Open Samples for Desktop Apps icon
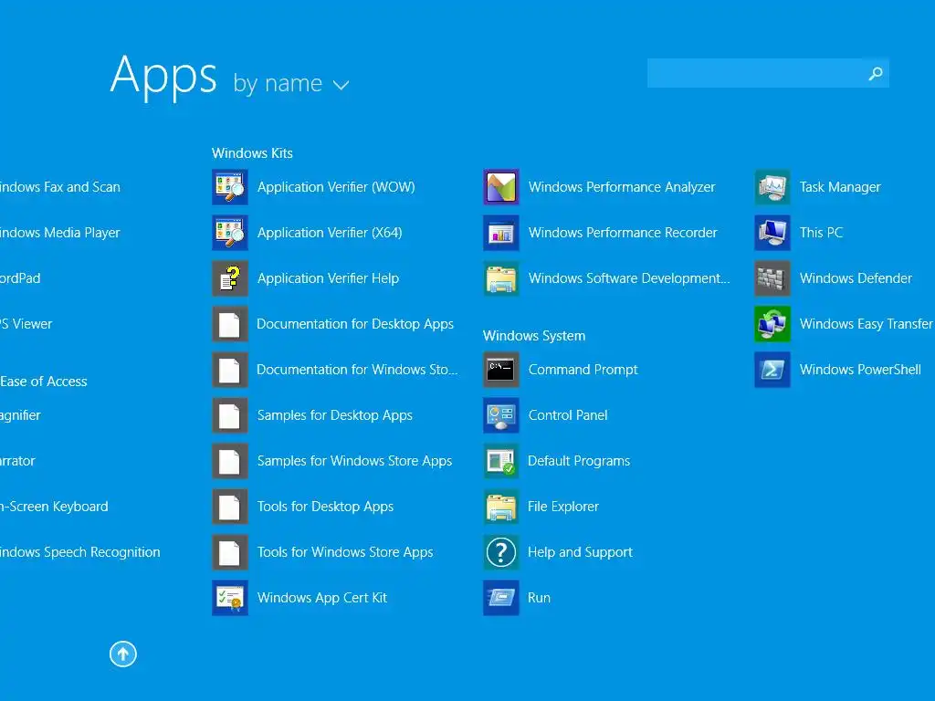 point(229,415)
